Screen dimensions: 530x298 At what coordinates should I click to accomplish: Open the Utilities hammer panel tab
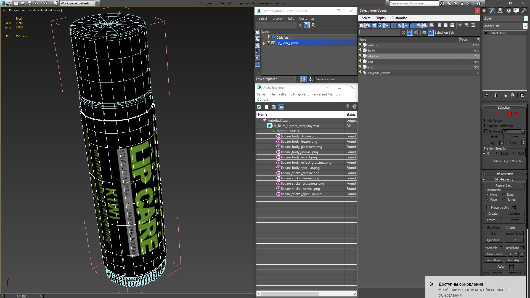click(523, 11)
